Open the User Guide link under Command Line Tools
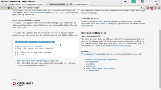Viewport: 161px width, 90px height. pos(88,26)
